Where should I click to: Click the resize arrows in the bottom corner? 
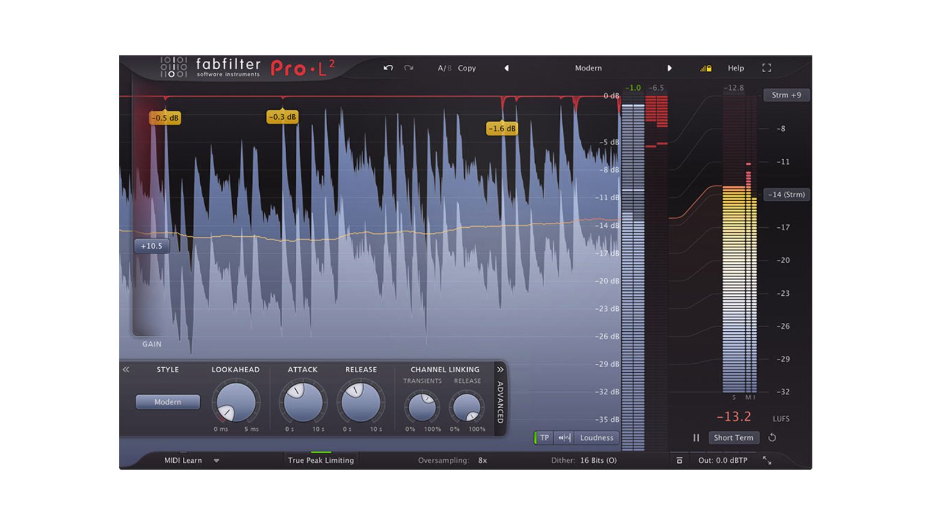767,461
